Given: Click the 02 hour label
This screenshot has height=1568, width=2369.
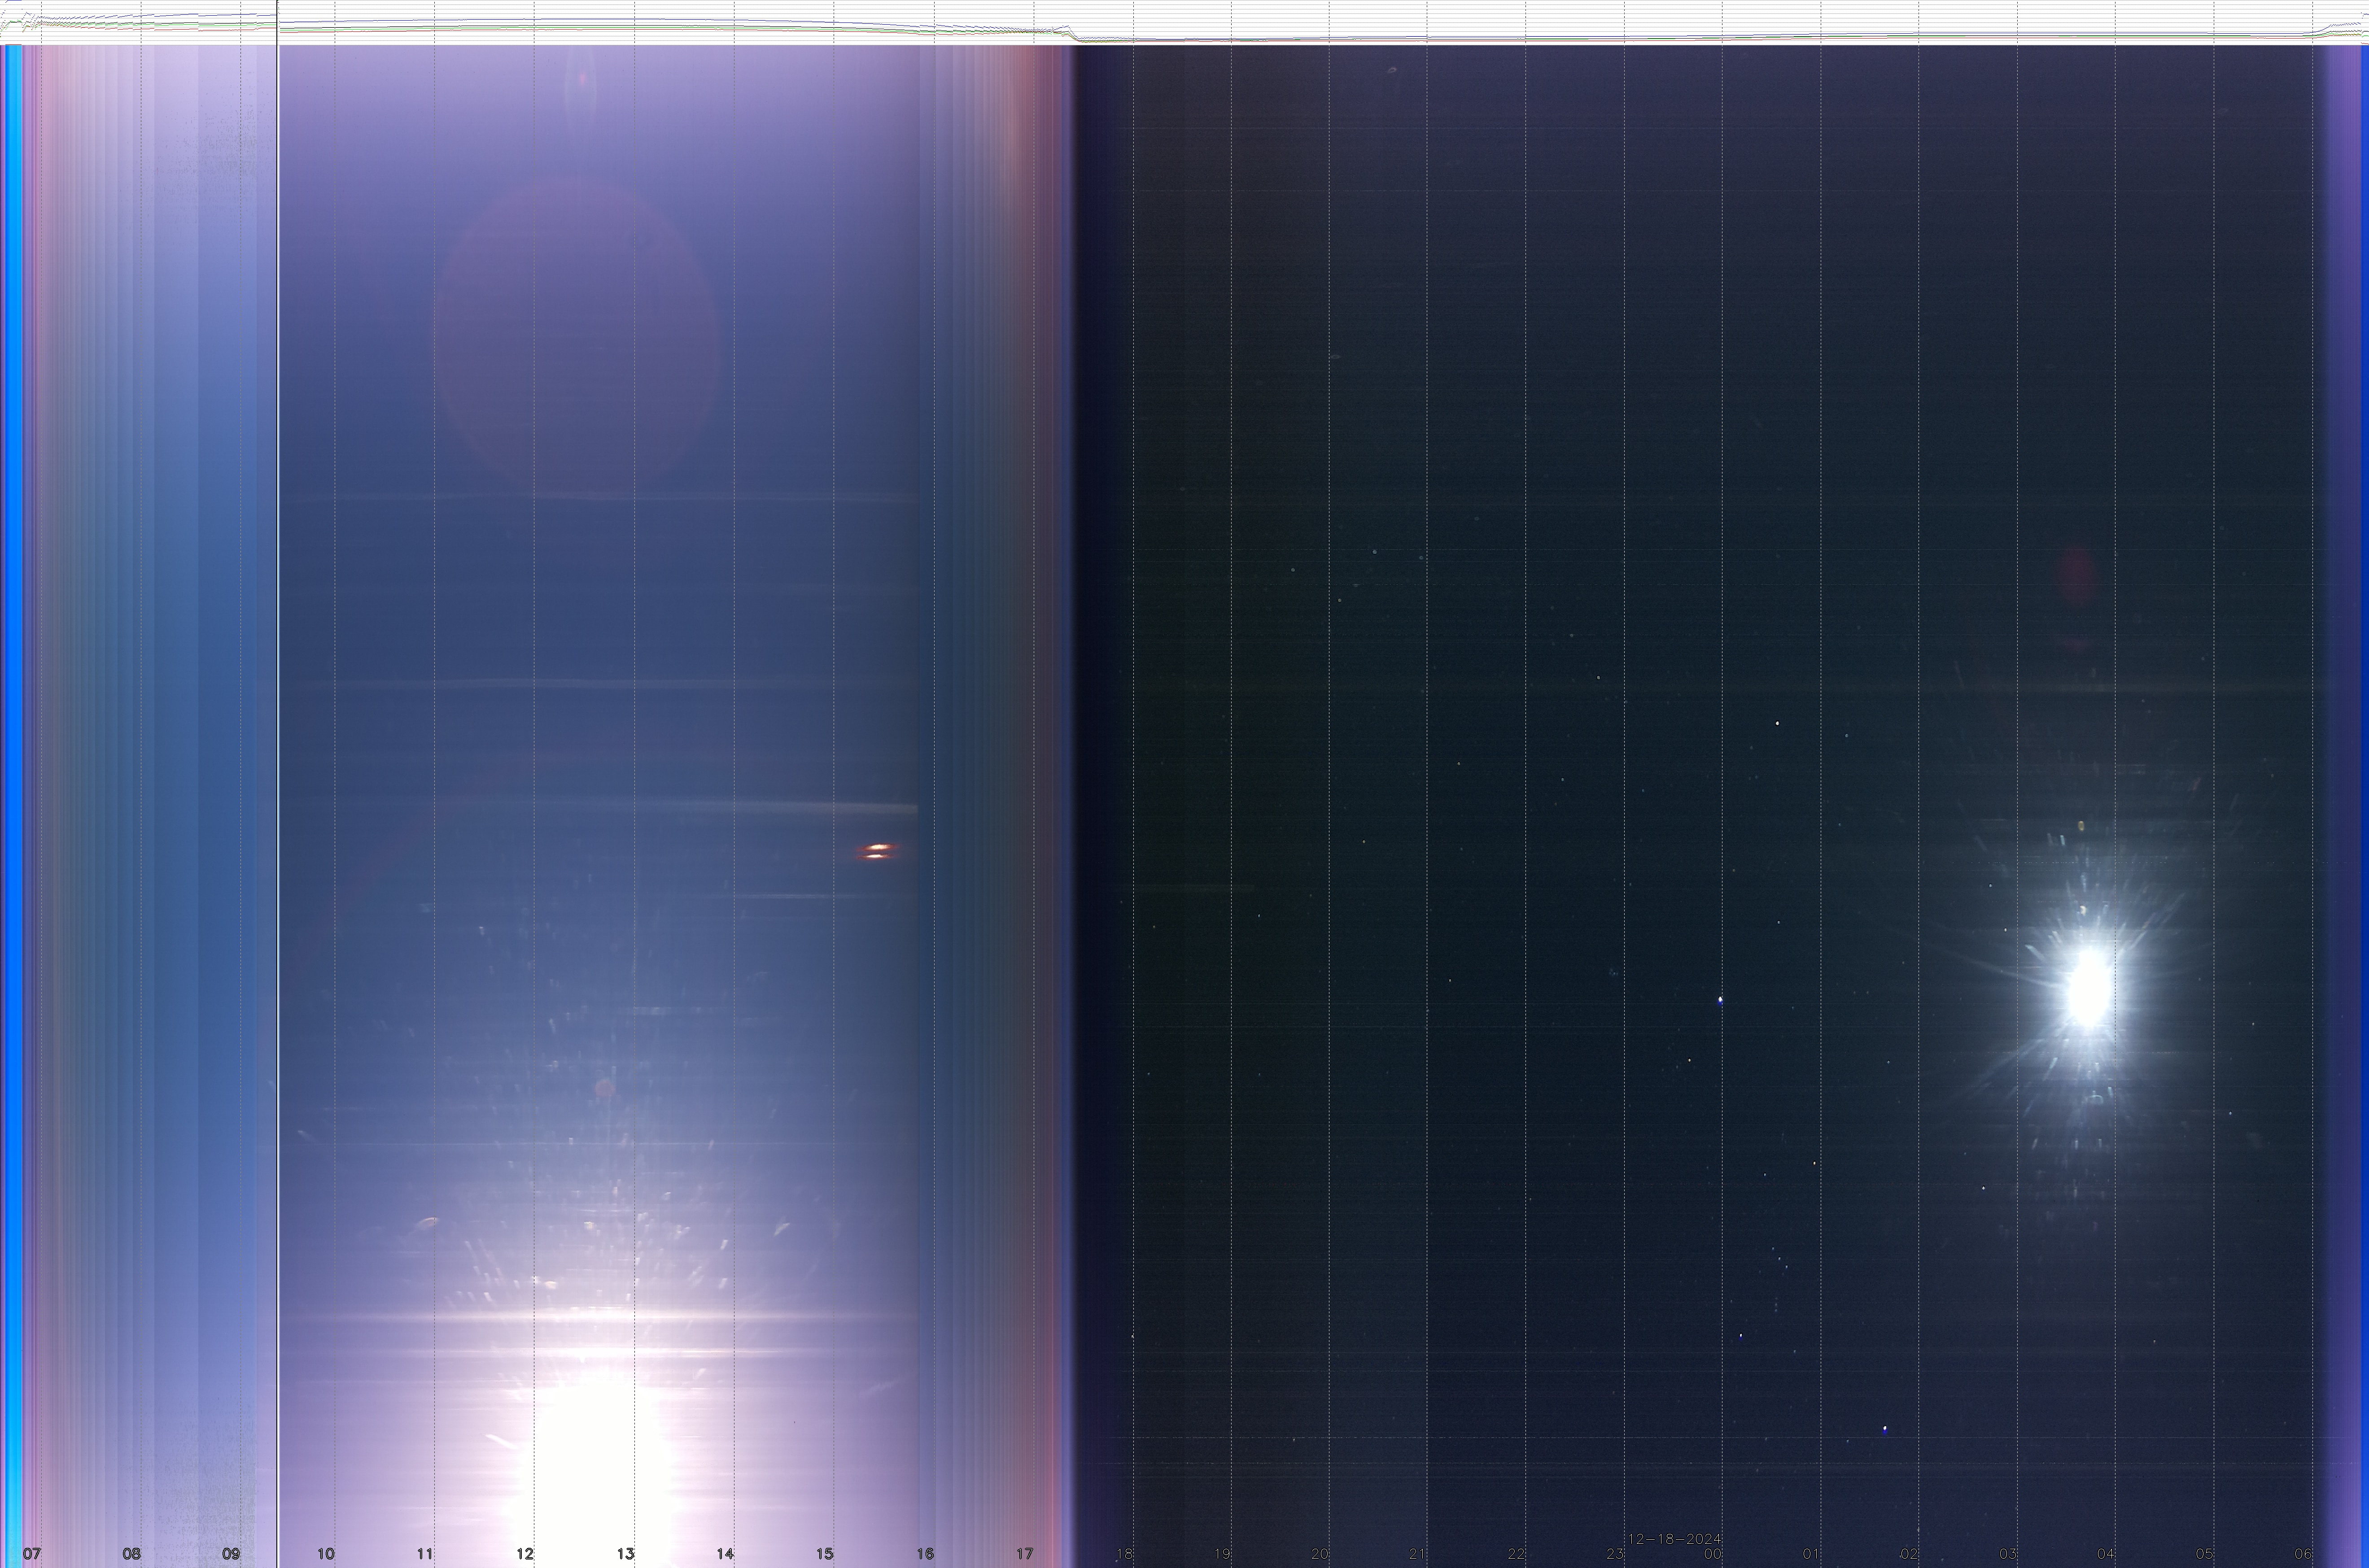Looking at the screenshot, I should click(x=1910, y=1553).
